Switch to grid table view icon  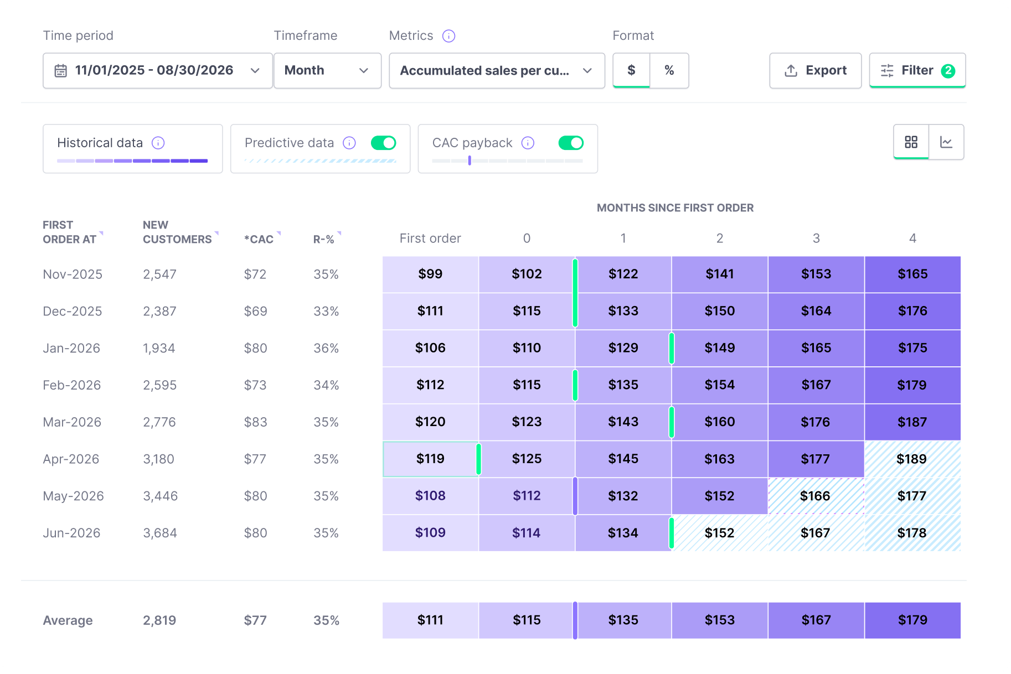point(911,142)
